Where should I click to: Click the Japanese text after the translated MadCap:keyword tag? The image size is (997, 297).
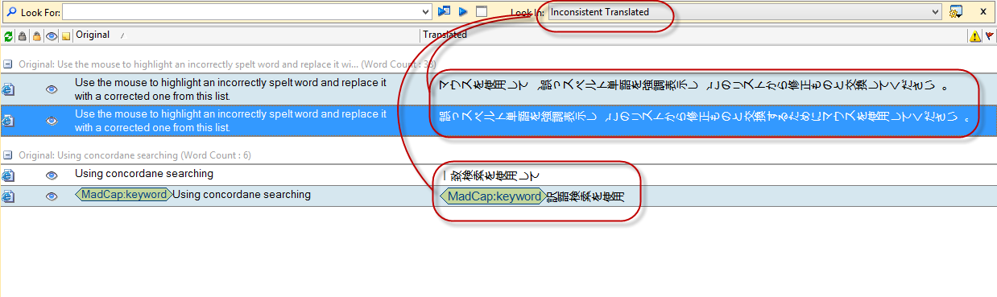[x=586, y=196]
